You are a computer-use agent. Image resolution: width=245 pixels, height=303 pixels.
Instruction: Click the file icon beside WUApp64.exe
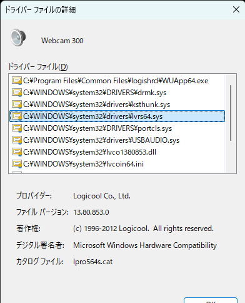pyautogui.click(x=17, y=81)
